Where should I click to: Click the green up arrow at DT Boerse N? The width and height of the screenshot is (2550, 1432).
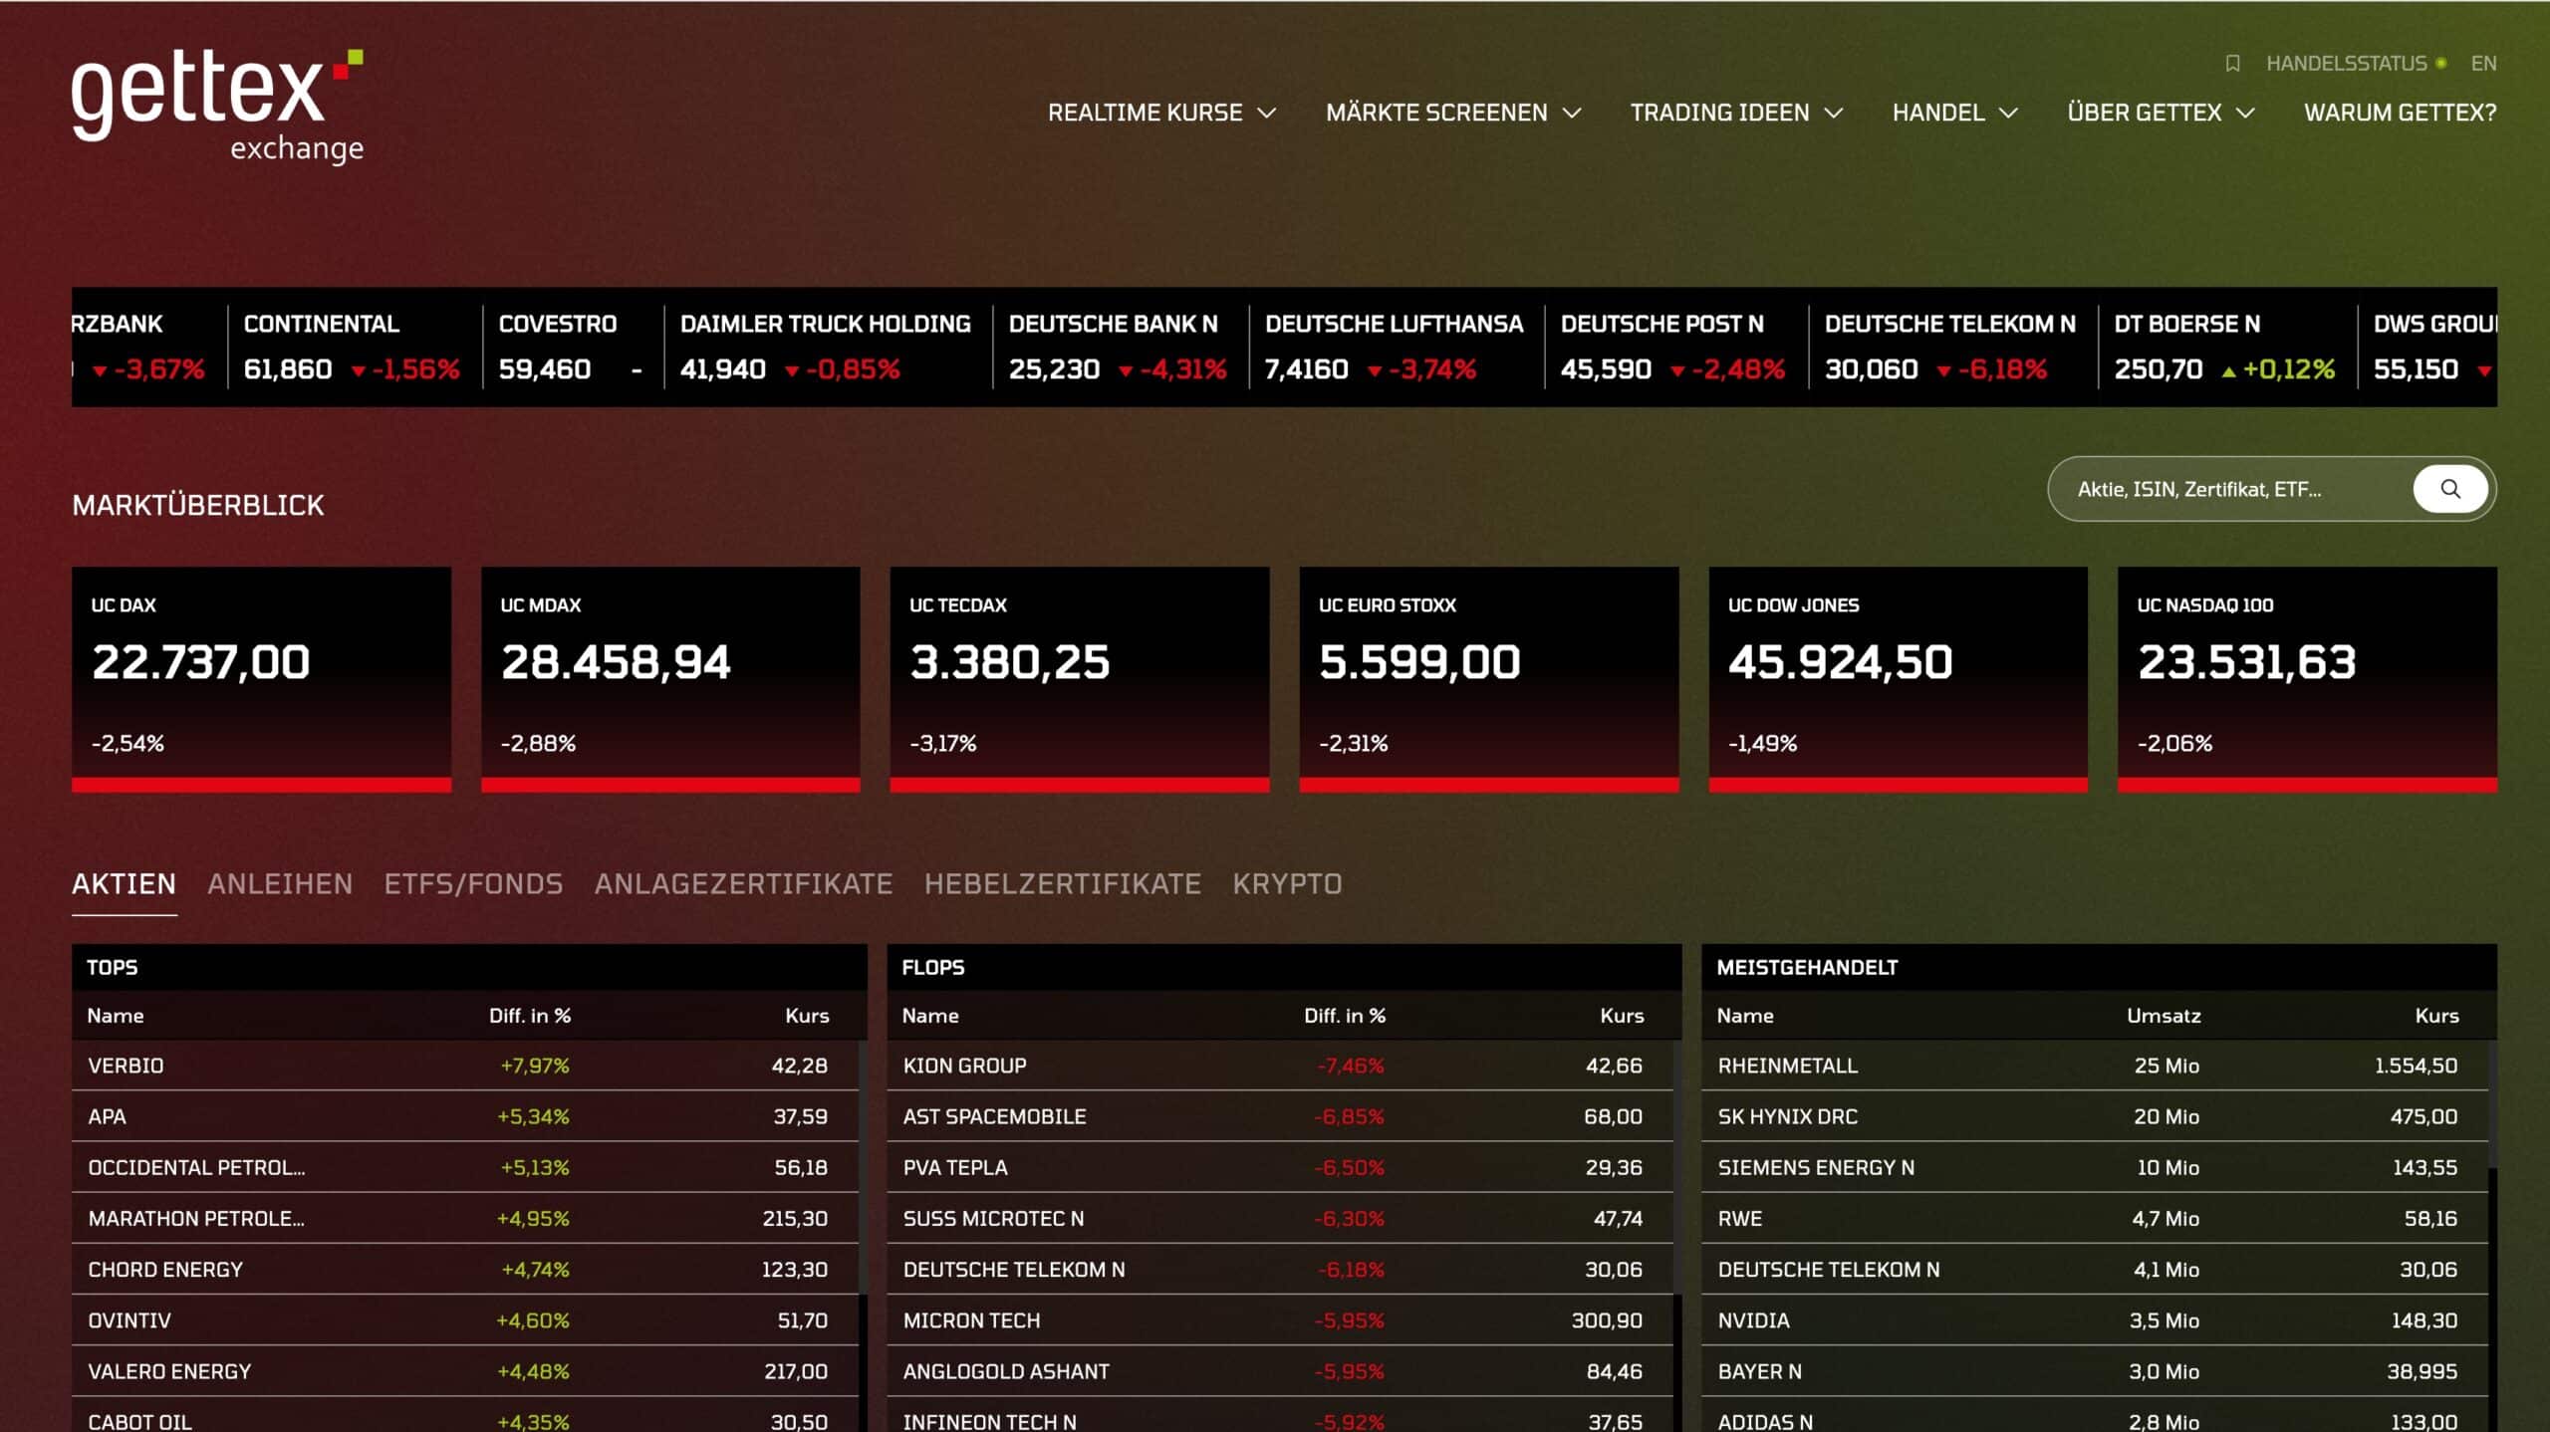2228,371
